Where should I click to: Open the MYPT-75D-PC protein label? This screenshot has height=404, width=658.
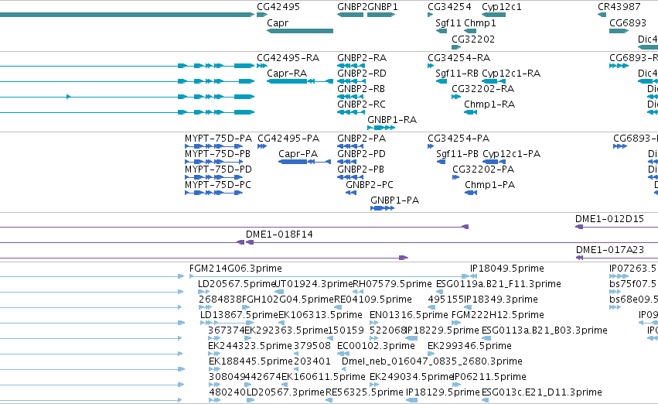click(218, 185)
